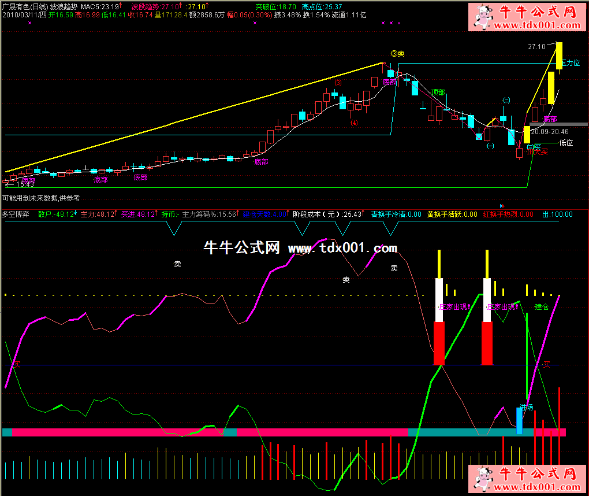
Task: Click the notice 可能用到未来数据,供参考
Action: pos(41,198)
